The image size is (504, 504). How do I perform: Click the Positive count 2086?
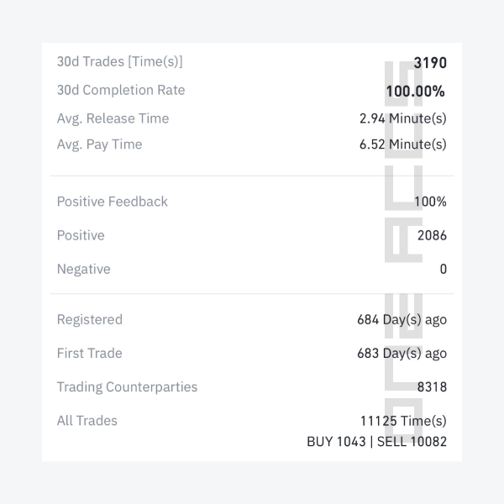[x=432, y=235]
